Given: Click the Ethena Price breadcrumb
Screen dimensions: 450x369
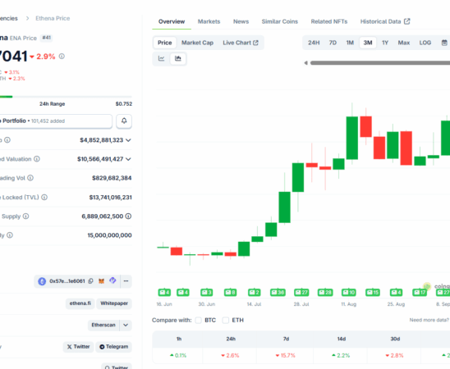Looking at the screenshot, I should [53, 18].
